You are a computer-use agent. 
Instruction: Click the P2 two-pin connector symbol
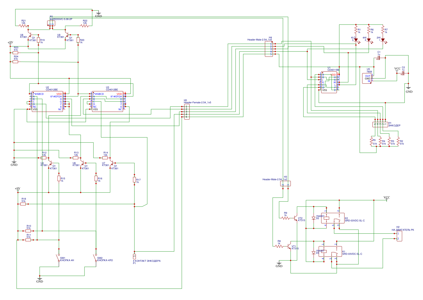(x=51, y=23)
